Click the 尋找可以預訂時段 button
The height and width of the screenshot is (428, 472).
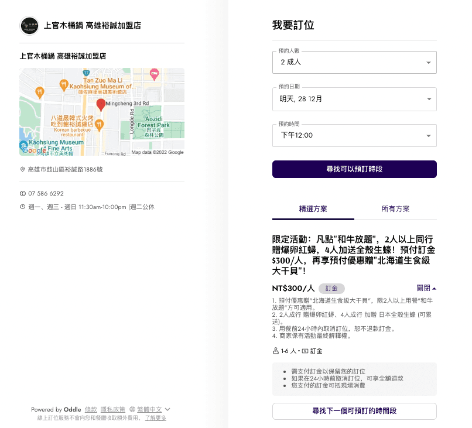354,169
